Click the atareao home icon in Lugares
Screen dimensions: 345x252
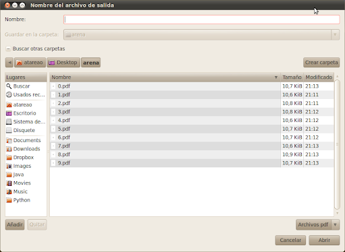point(9,104)
